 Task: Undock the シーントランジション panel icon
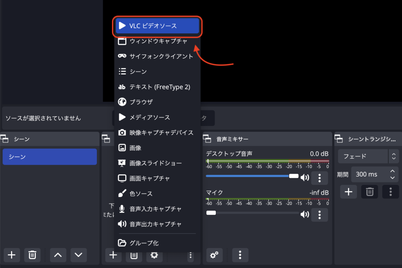coord(338,139)
